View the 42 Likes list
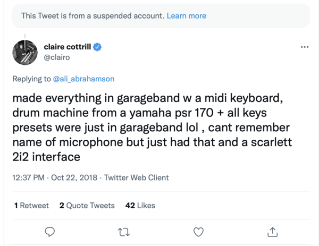 coord(140,205)
